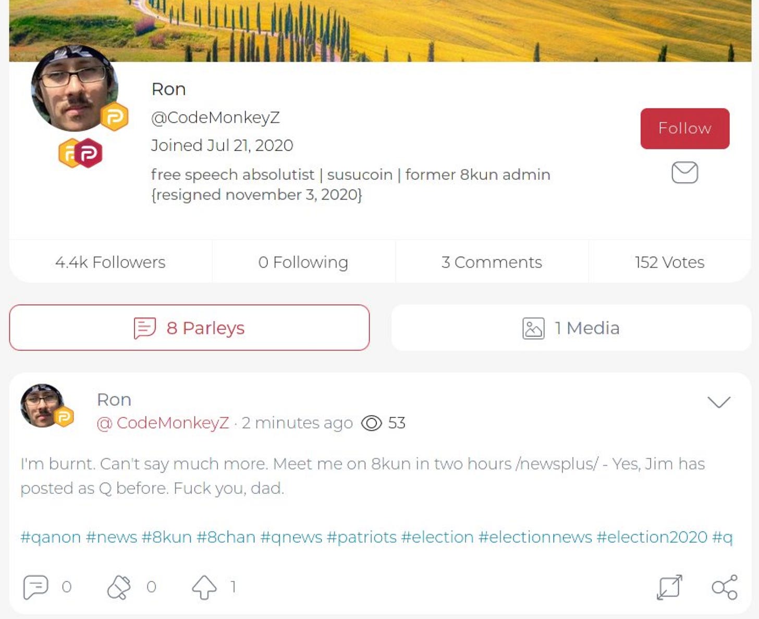The height and width of the screenshot is (619, 759).
Task: Open the #qanon hashtag
Action: tap(51, 537)
